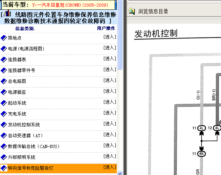Viewport: 221px width, 175px height.
Task: Click the book icon beside 连接器表
Action: (4, 59)
